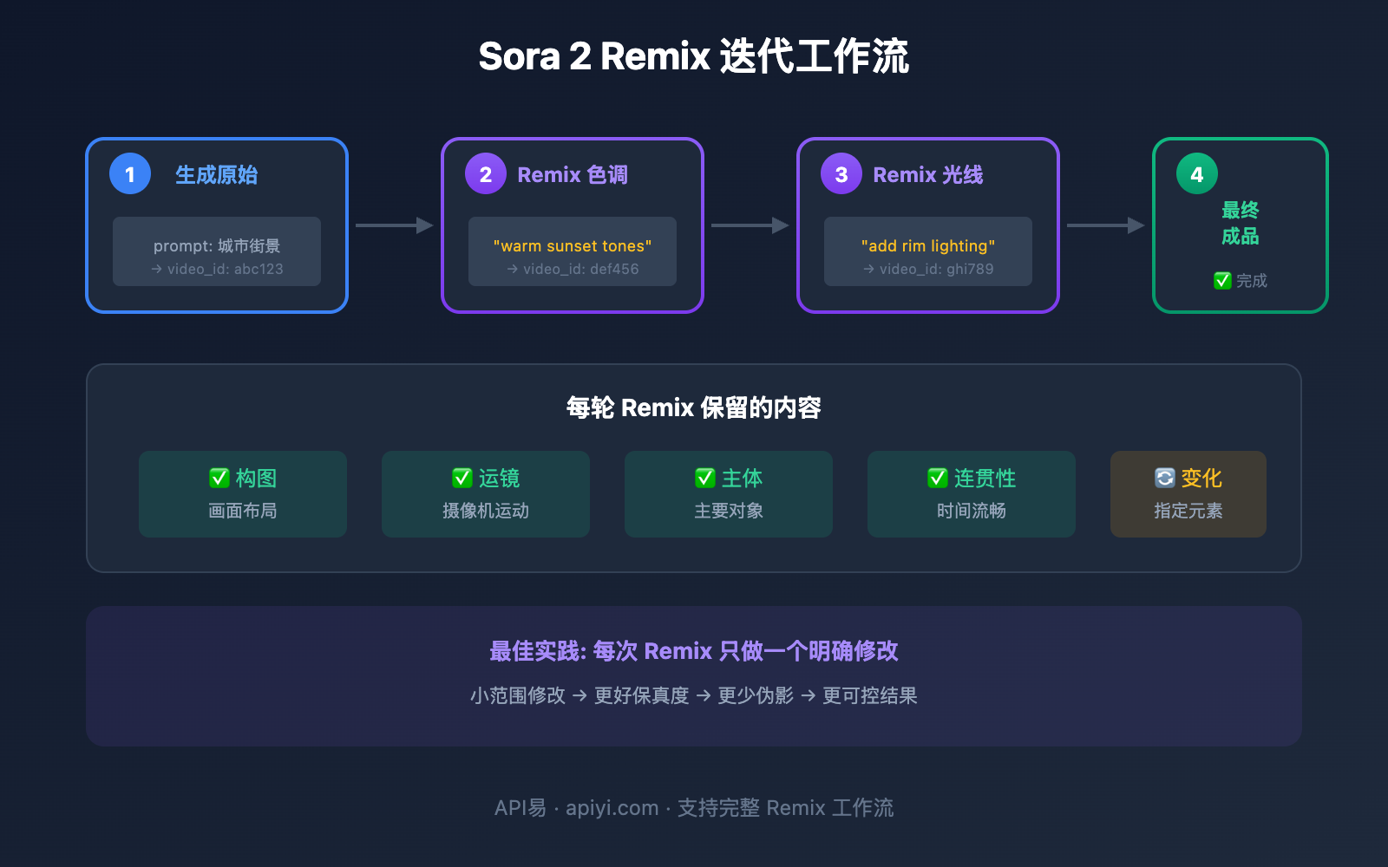Click the arrow between step 1 and step 2

pos(395,225)
